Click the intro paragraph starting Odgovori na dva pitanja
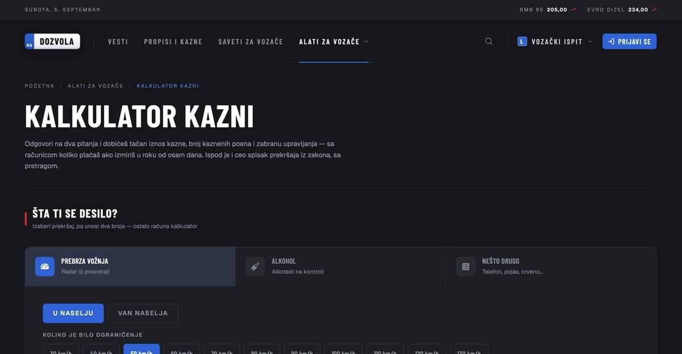 (183, 155)
